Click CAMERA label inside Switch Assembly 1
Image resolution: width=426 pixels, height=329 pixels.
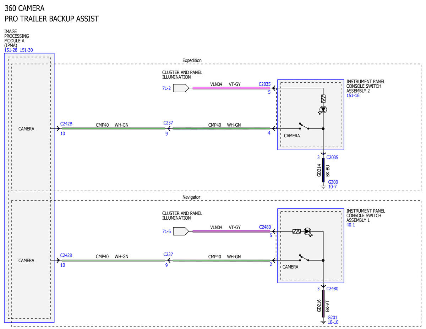pos(290,267)
